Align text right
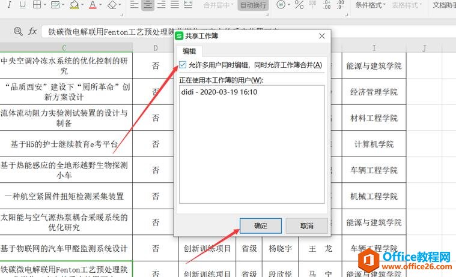 click(161, 5)
